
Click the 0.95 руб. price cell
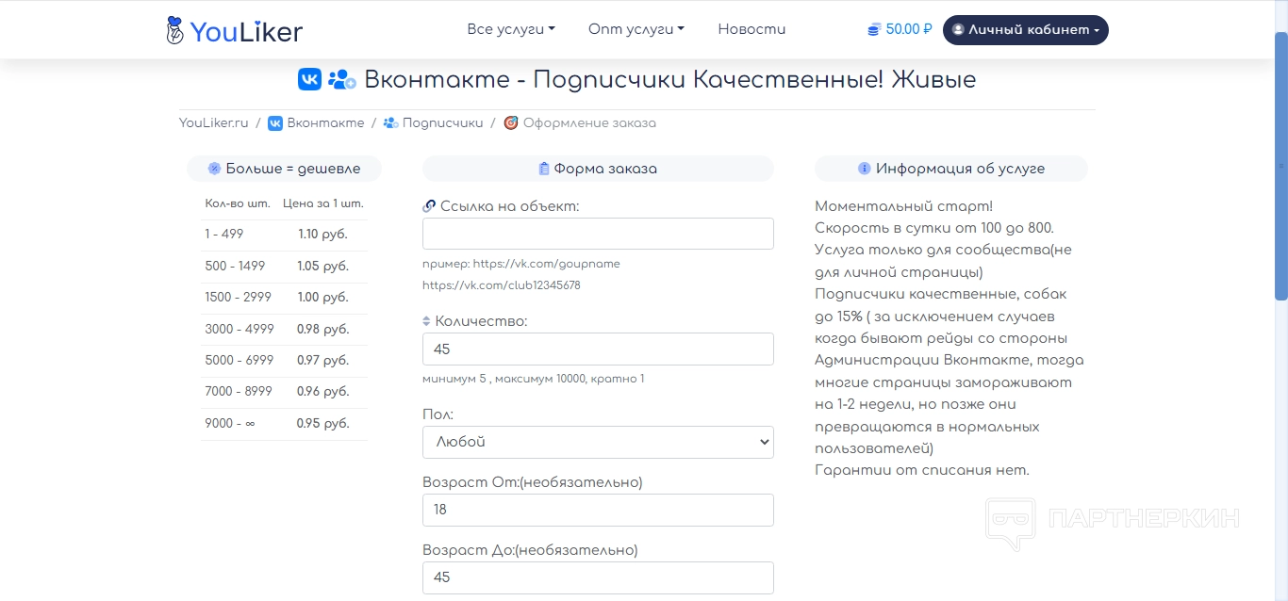pos(323,423)
